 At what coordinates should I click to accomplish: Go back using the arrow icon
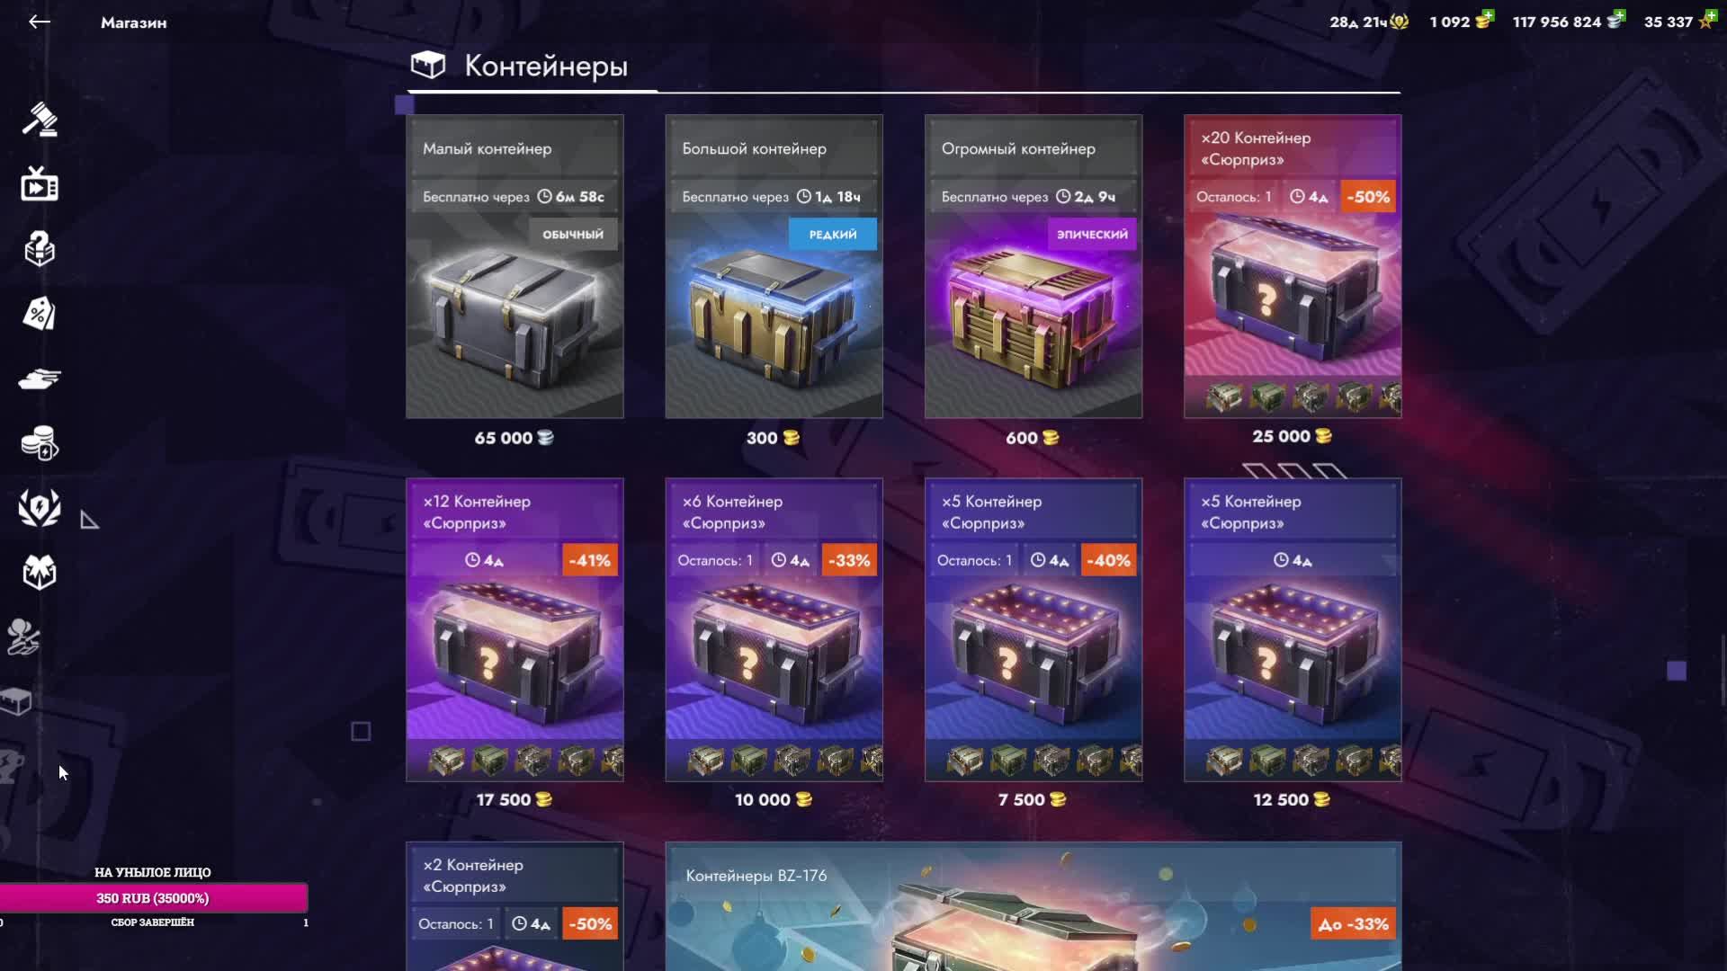point(40,22)
